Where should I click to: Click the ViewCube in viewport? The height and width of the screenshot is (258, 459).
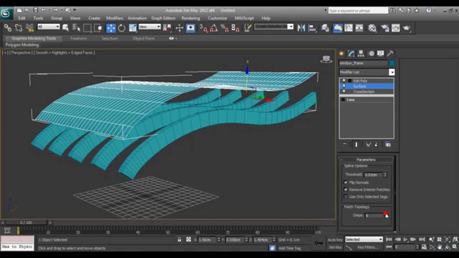coord(326,59)
